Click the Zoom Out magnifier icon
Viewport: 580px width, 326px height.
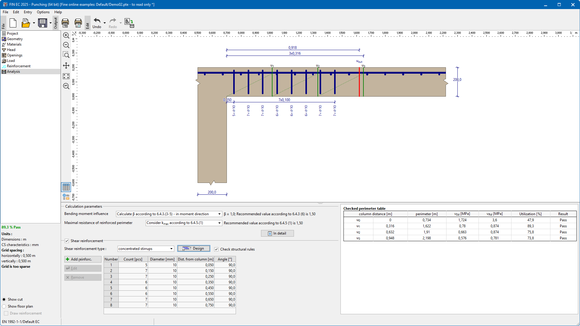(66, 45)
